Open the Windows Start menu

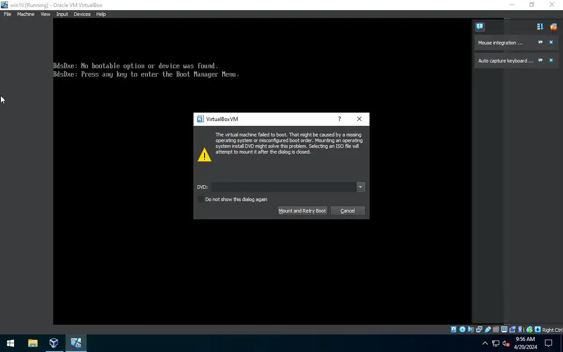11,343
